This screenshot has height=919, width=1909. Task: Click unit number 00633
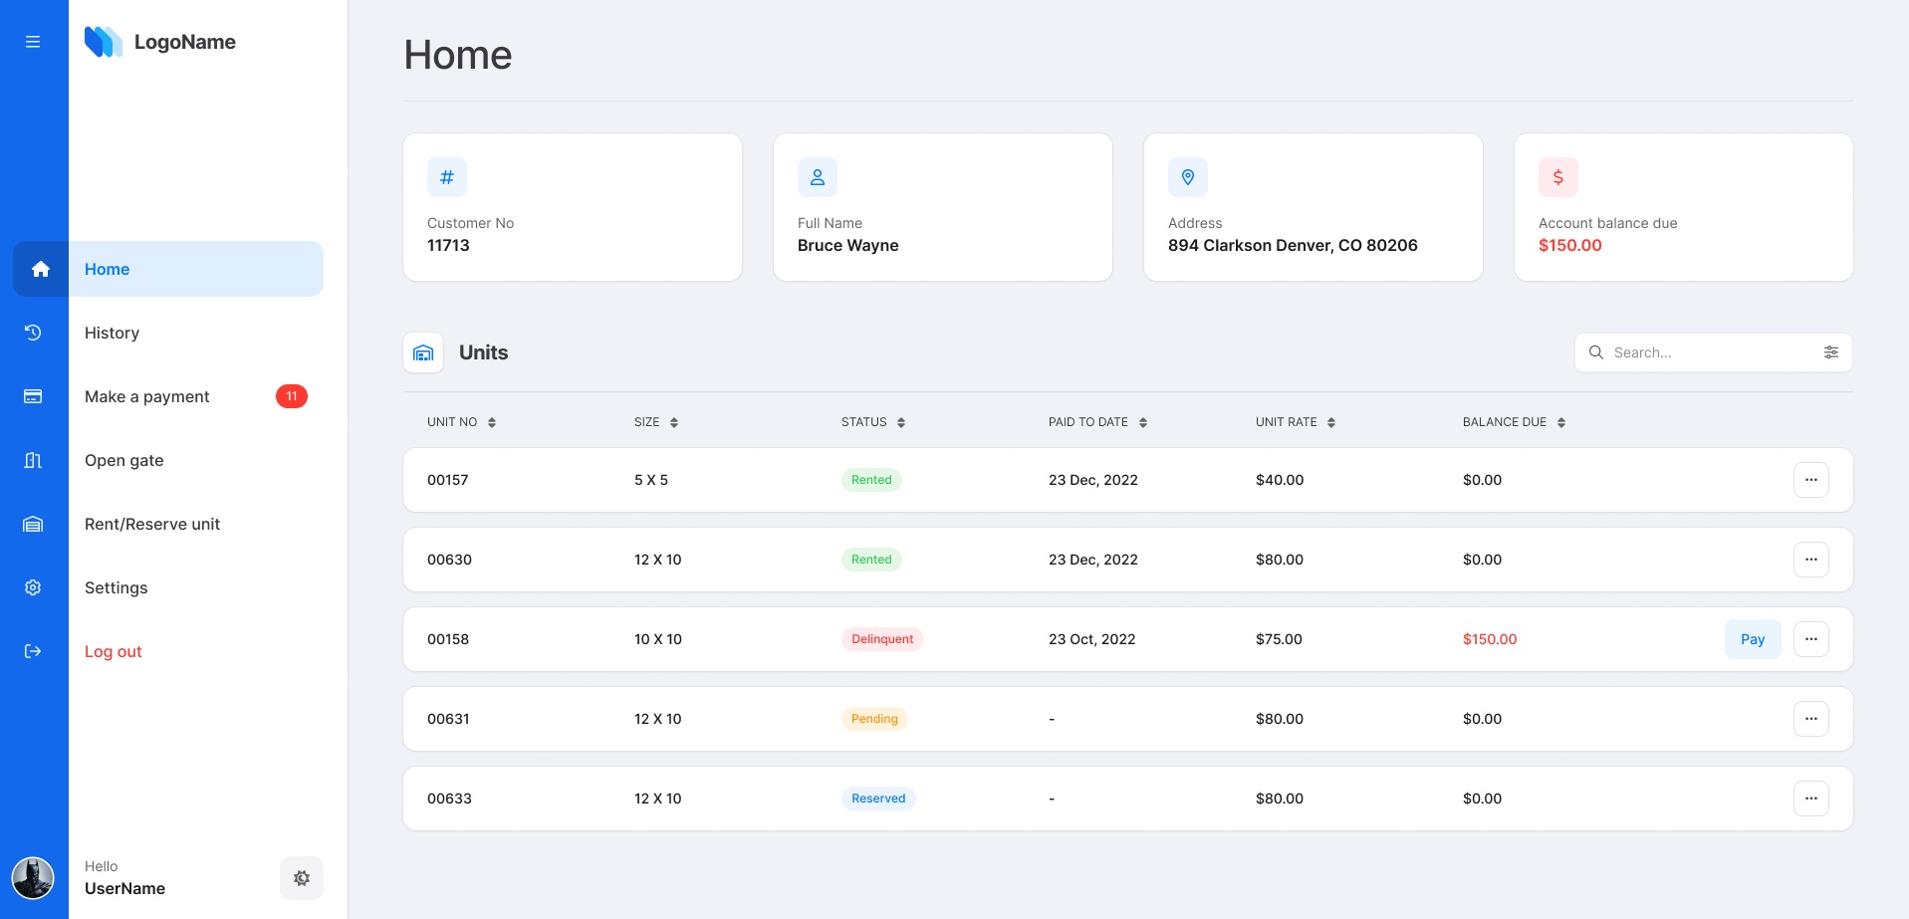point(449,799)
